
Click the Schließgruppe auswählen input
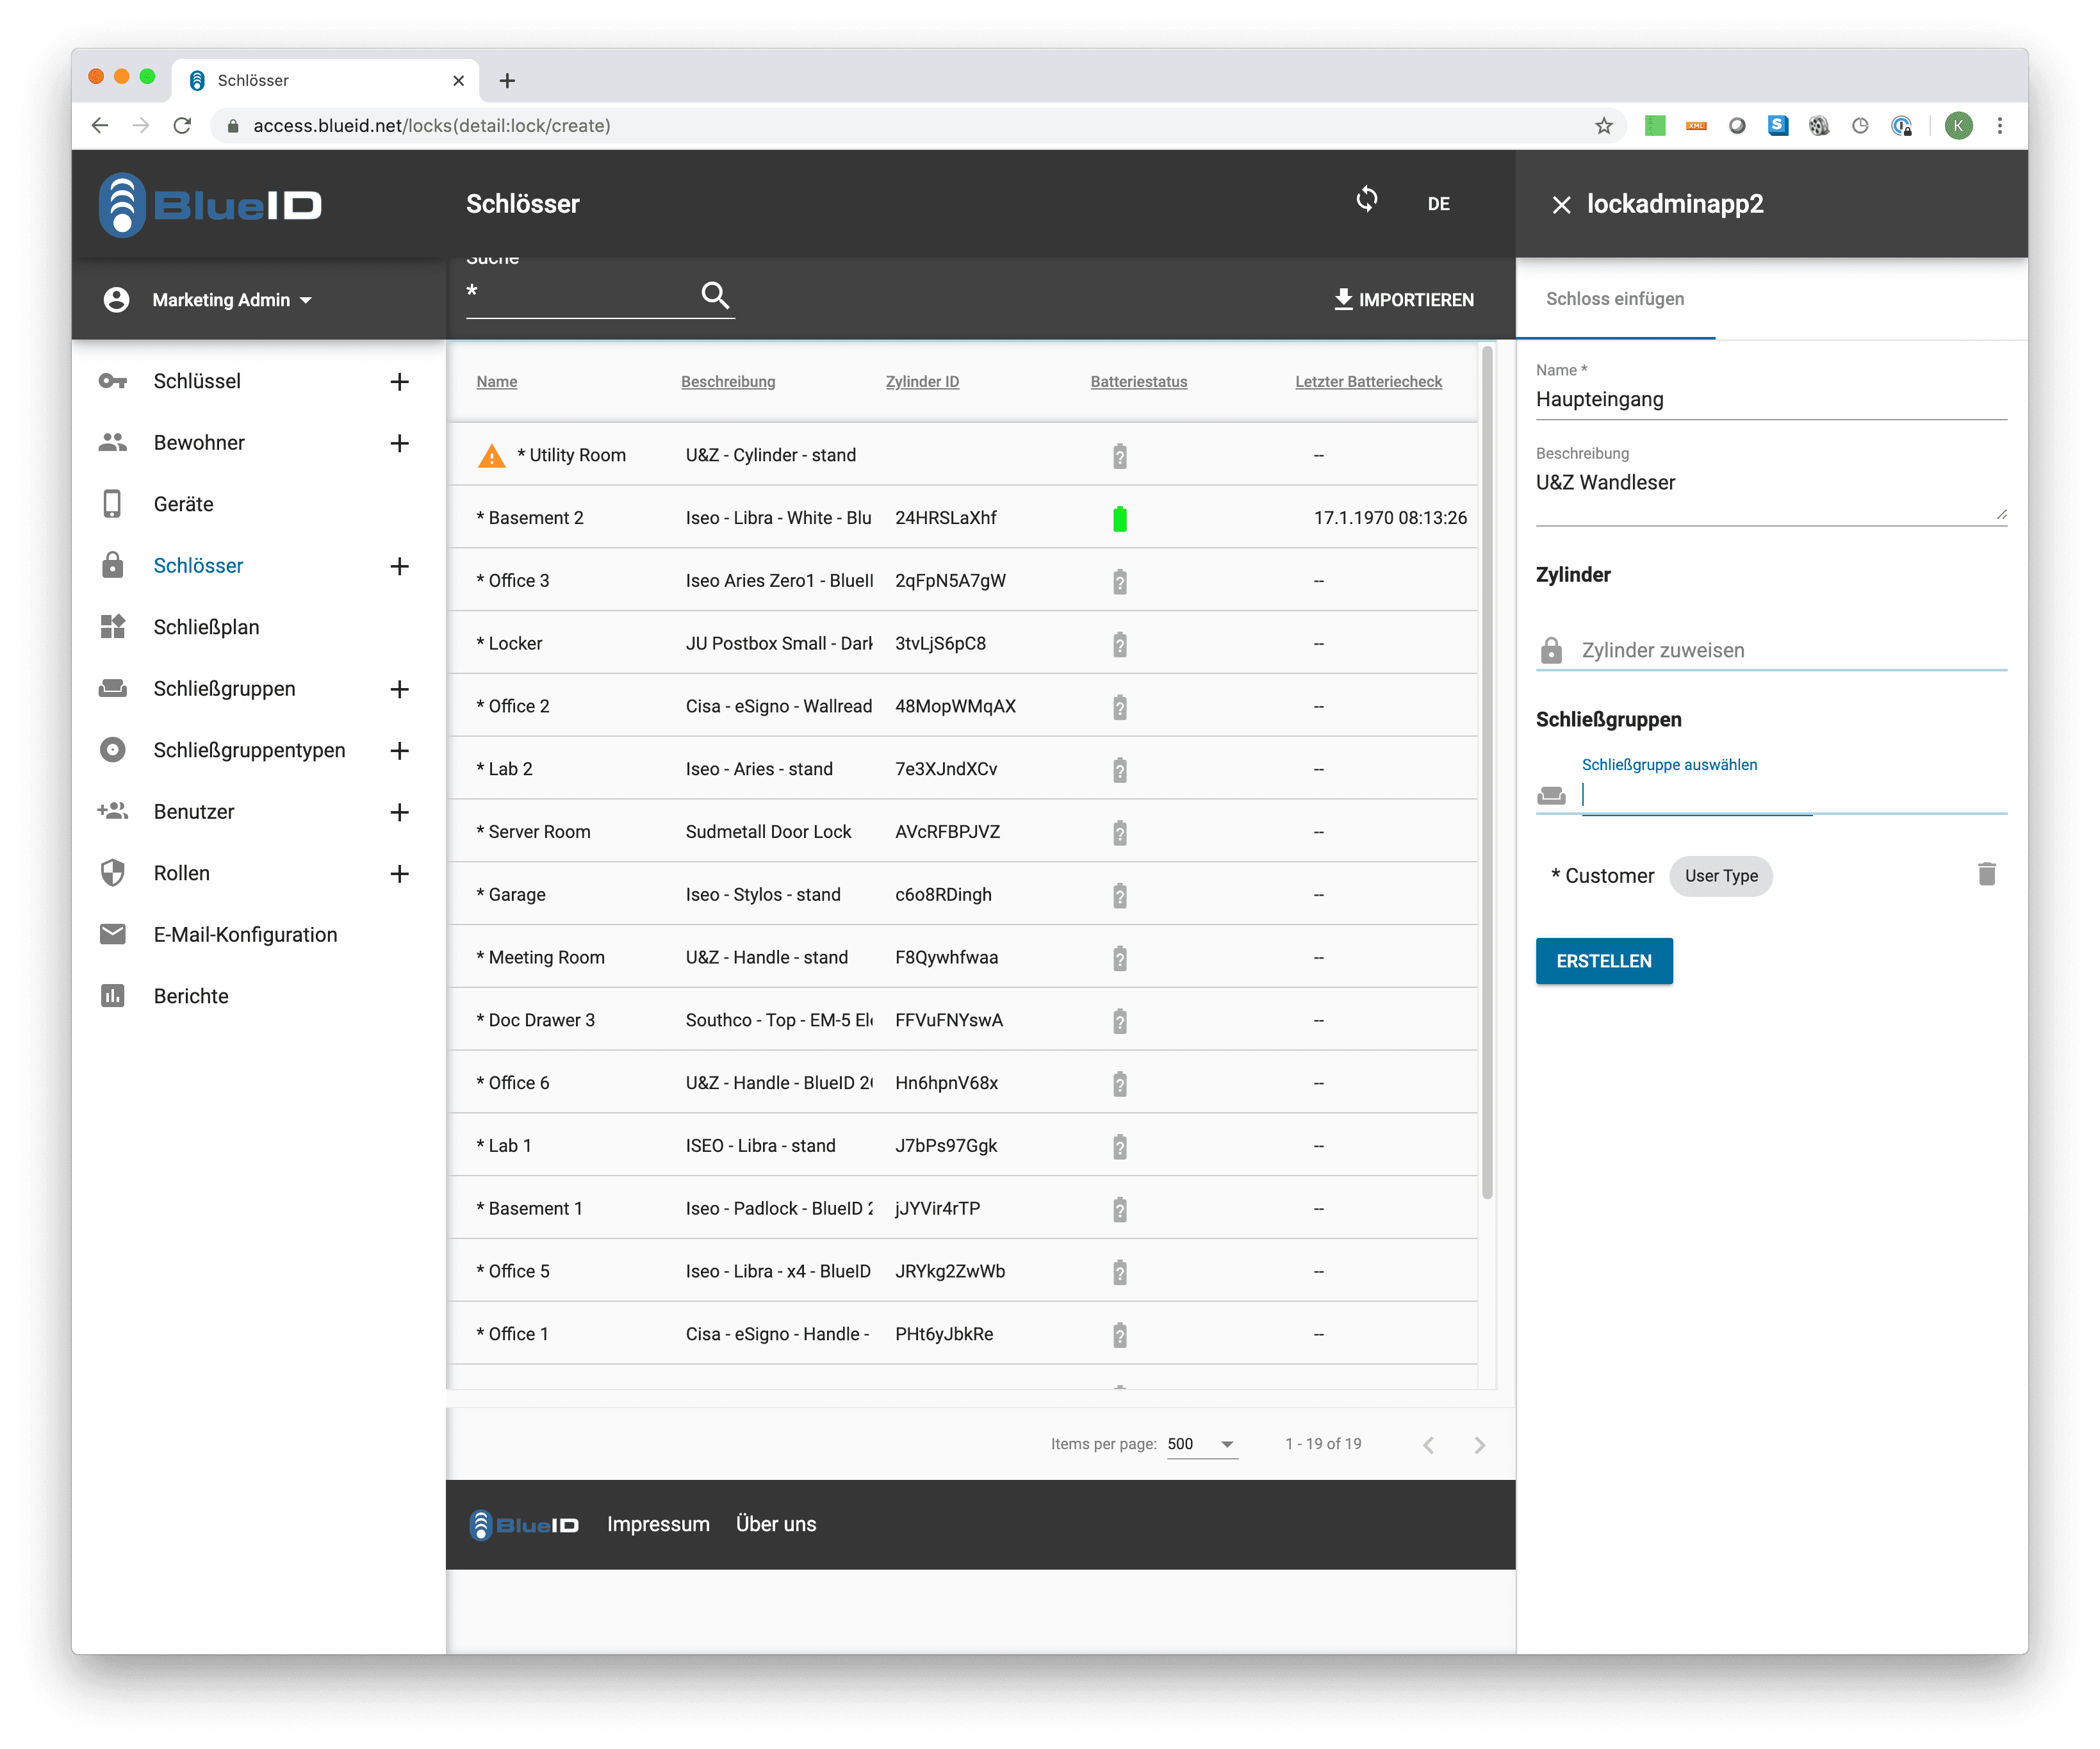pos(1793,795)
